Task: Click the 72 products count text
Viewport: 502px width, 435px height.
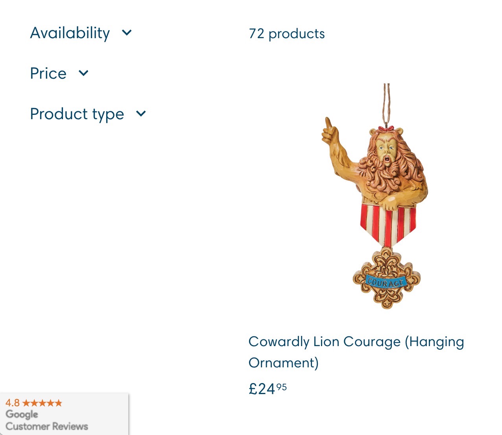Action: pyautogui.click(x=287, y=34)
